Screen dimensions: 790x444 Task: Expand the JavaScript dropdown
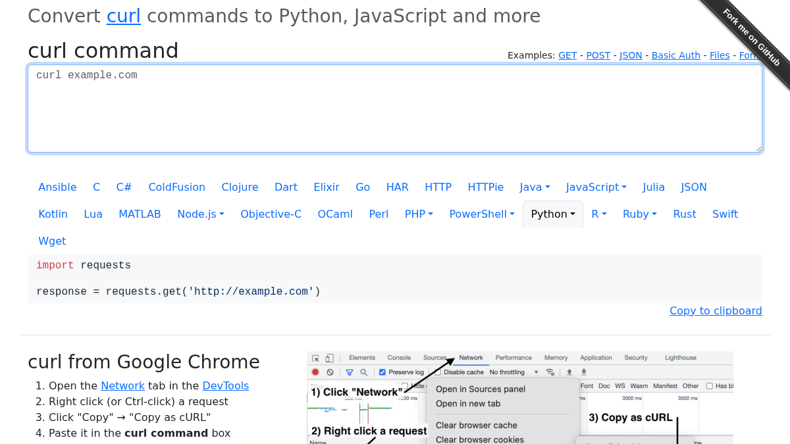[596, 187]
